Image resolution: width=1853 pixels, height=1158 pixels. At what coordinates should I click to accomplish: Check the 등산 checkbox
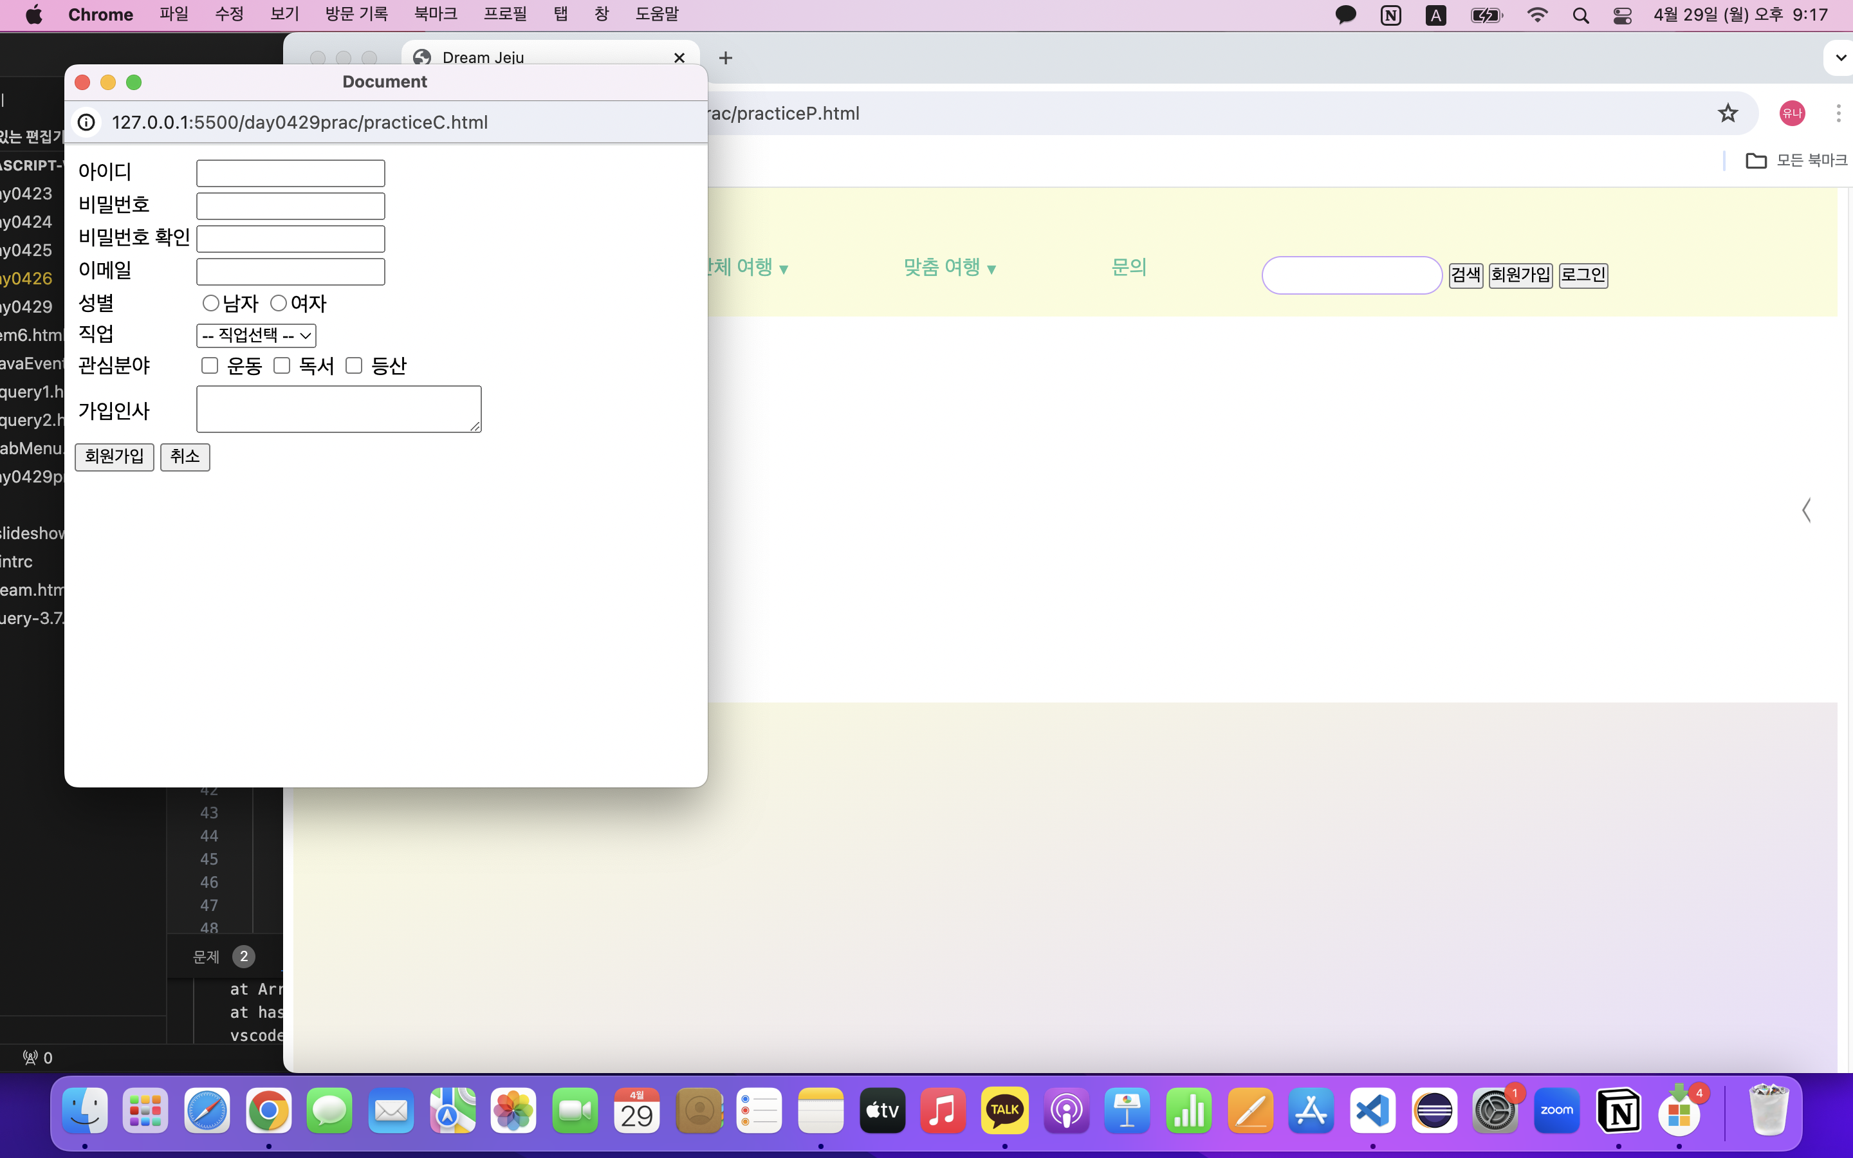[x=354, y=365]
